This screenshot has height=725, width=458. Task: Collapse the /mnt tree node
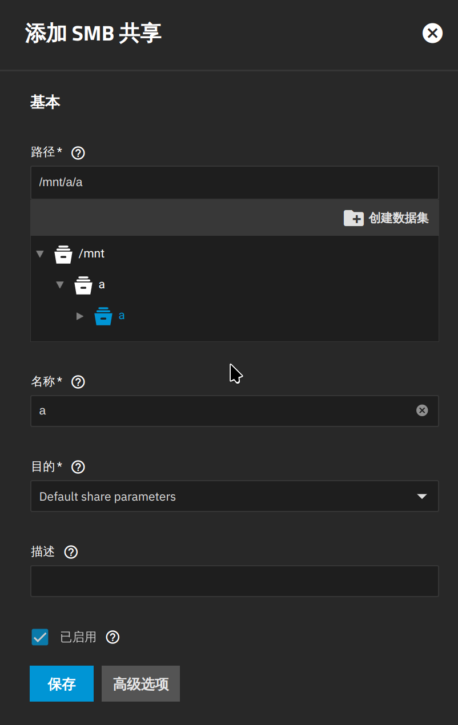click(x=40, y=254)
